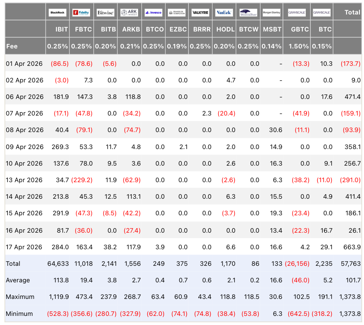Select the IBIT ticker column header
The height and width of the screenshot is (325, 364).
pyautogui.click(x=62, y=29)
